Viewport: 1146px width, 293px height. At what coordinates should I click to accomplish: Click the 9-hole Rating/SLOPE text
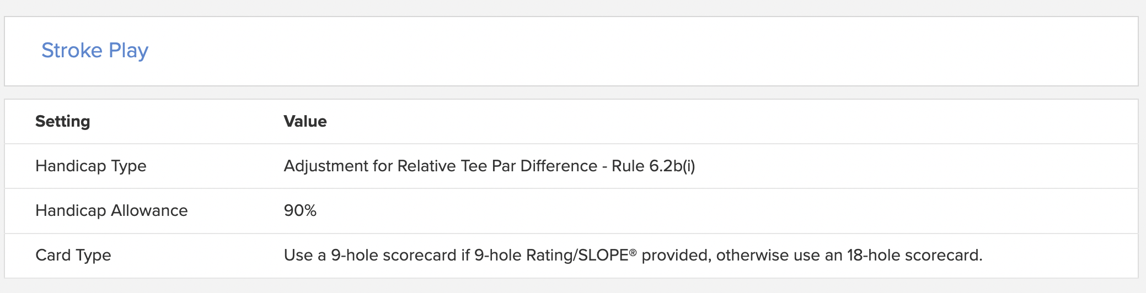tap(551, 255)
